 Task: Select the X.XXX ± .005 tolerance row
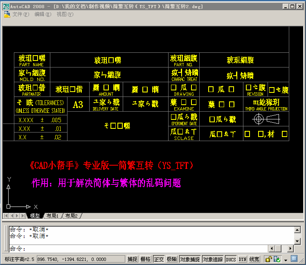pos(40,120)
